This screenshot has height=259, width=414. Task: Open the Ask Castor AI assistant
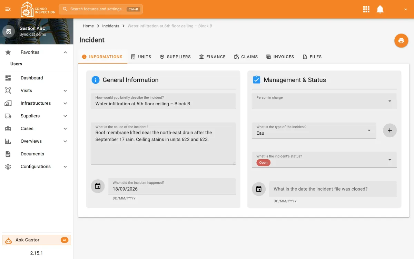click(37, 240)
